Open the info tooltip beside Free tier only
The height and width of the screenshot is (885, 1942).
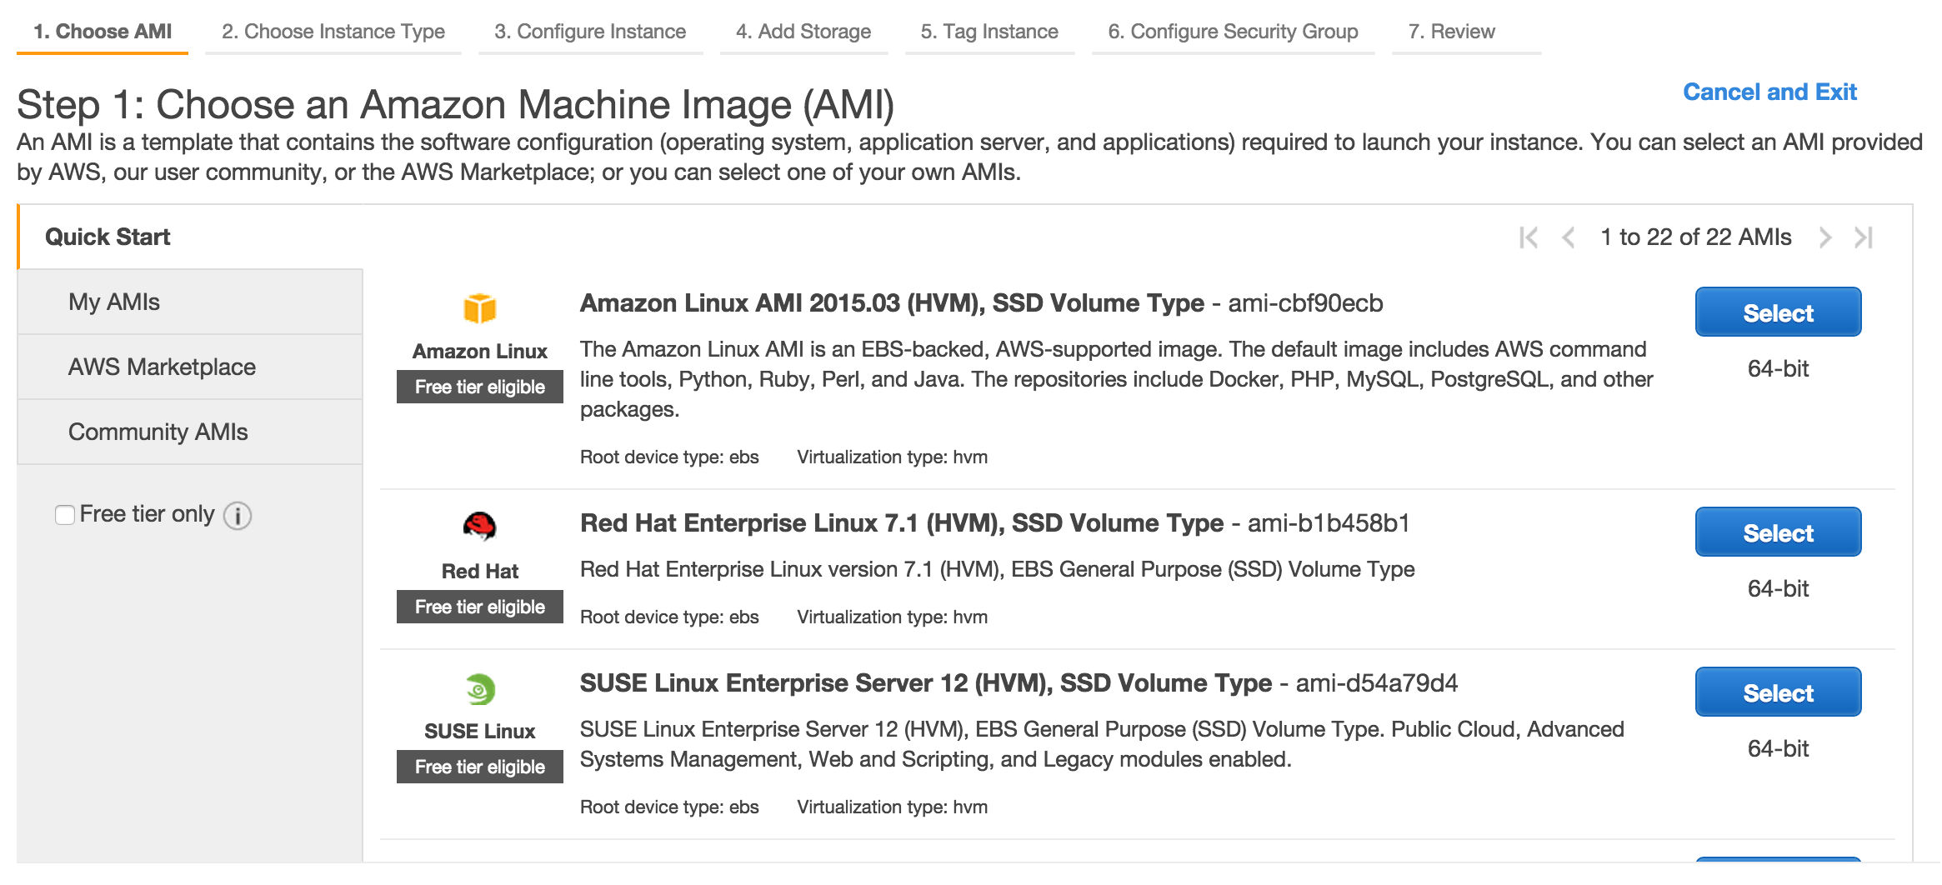[x=238, y=517]
